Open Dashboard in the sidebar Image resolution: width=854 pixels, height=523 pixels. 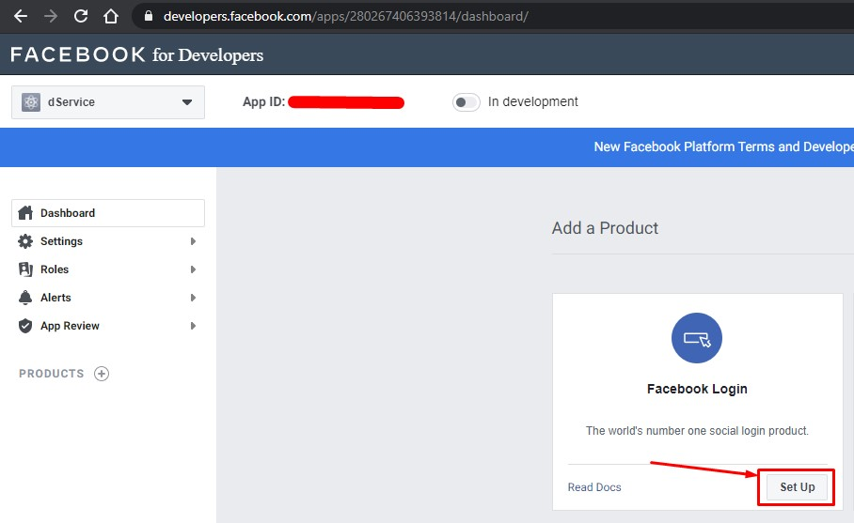(x=108, y=213)
